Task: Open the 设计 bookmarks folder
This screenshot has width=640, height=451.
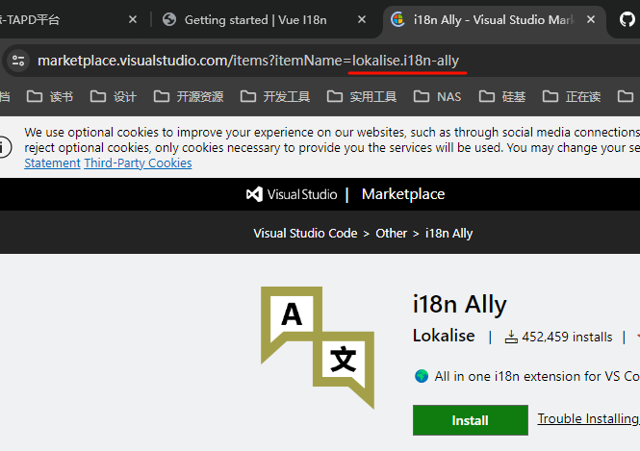Action: click(113, 96)
